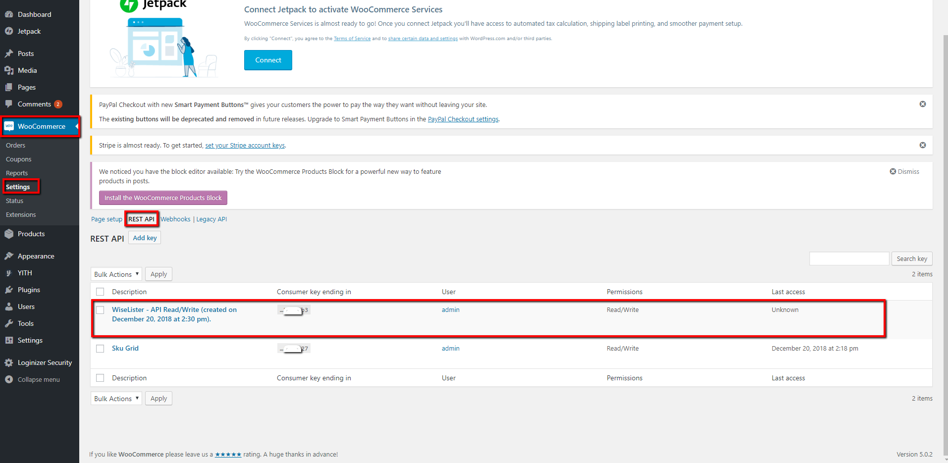Click the Loginizer Security gear icon
The width and height of the screenshot is (948, 463).
(x=9, y=362)
